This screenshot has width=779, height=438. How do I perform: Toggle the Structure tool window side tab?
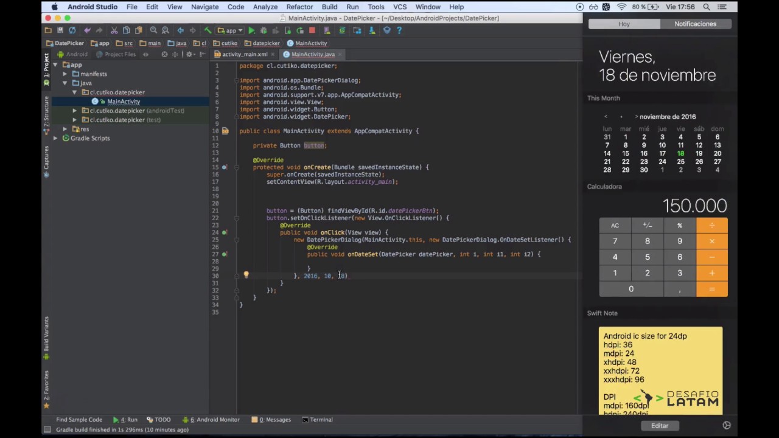[46, 115]
